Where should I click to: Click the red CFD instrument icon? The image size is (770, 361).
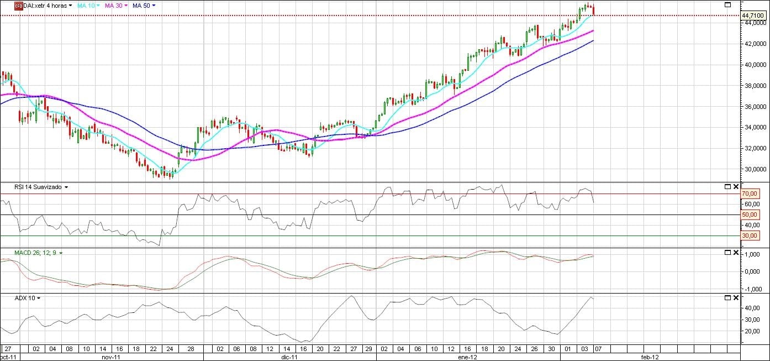(x=19, y=5)
